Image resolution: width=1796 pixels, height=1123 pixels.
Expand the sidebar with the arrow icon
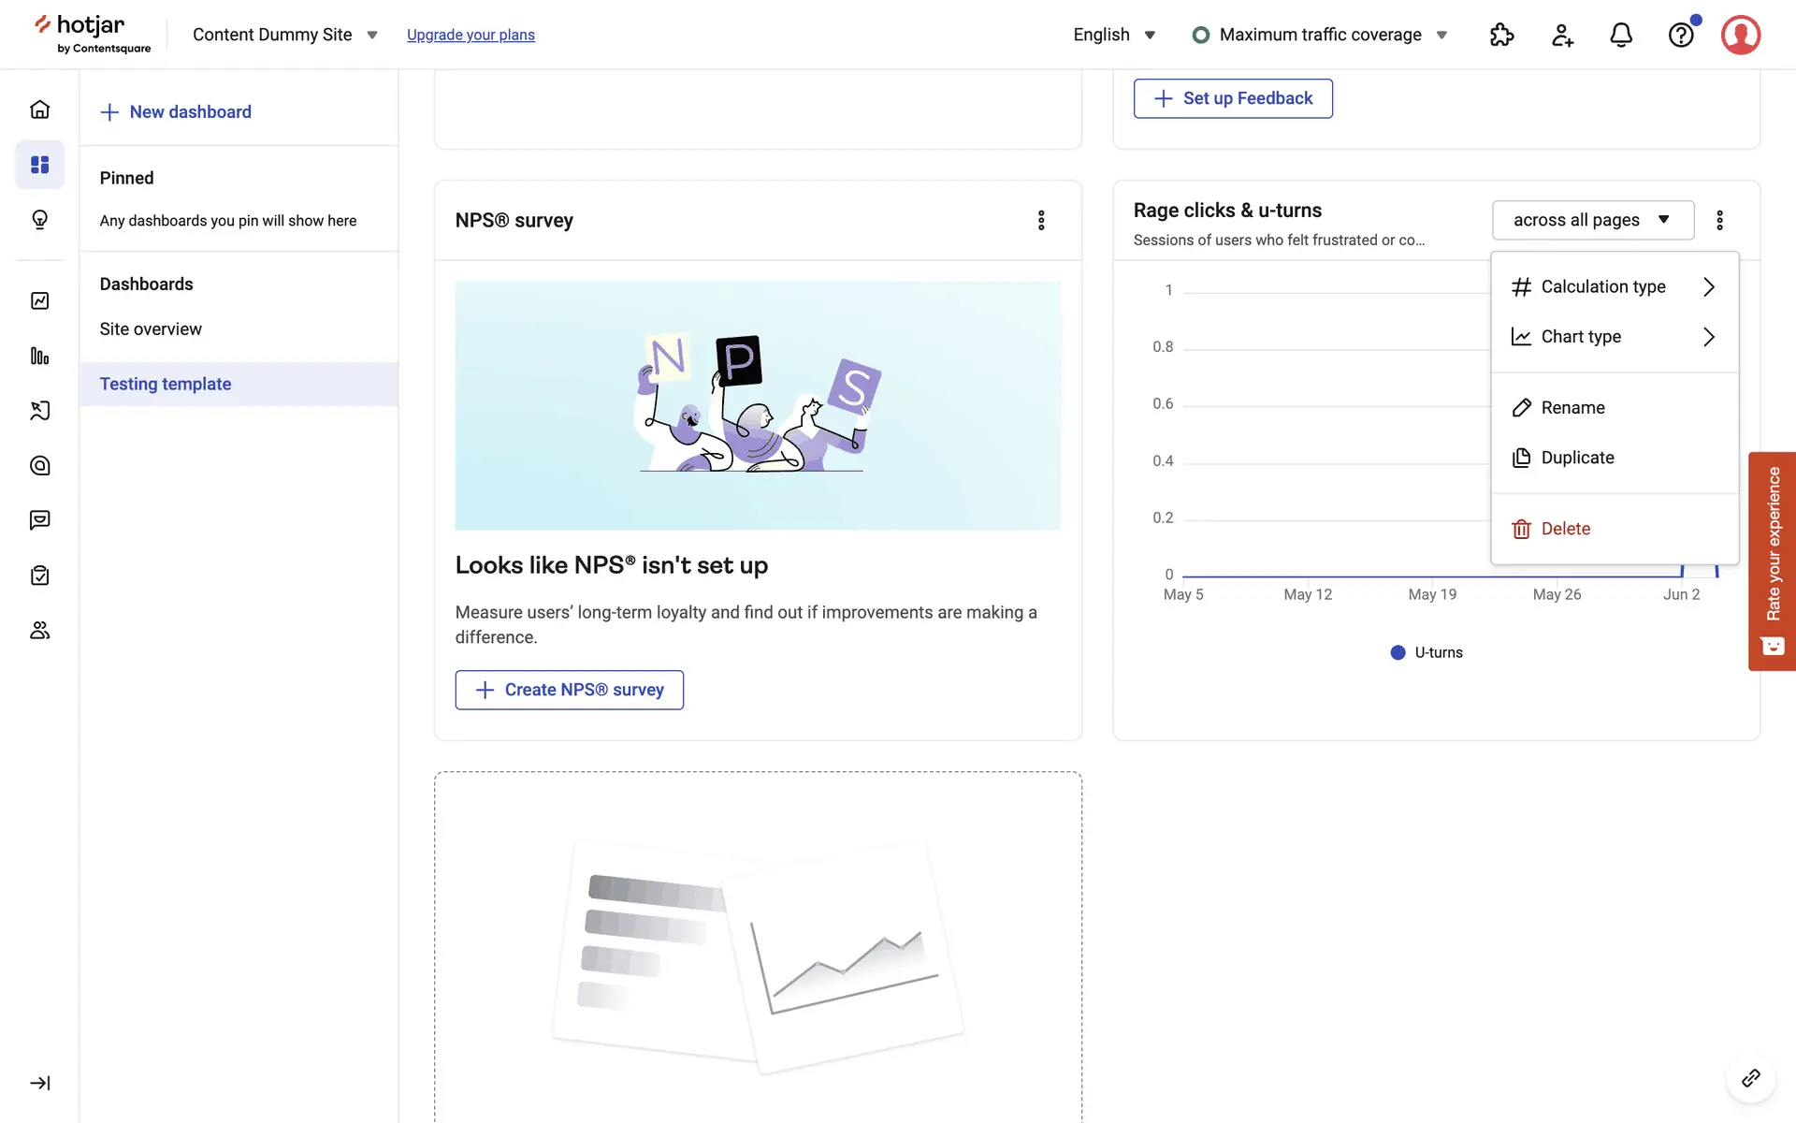coord(39,1083)
